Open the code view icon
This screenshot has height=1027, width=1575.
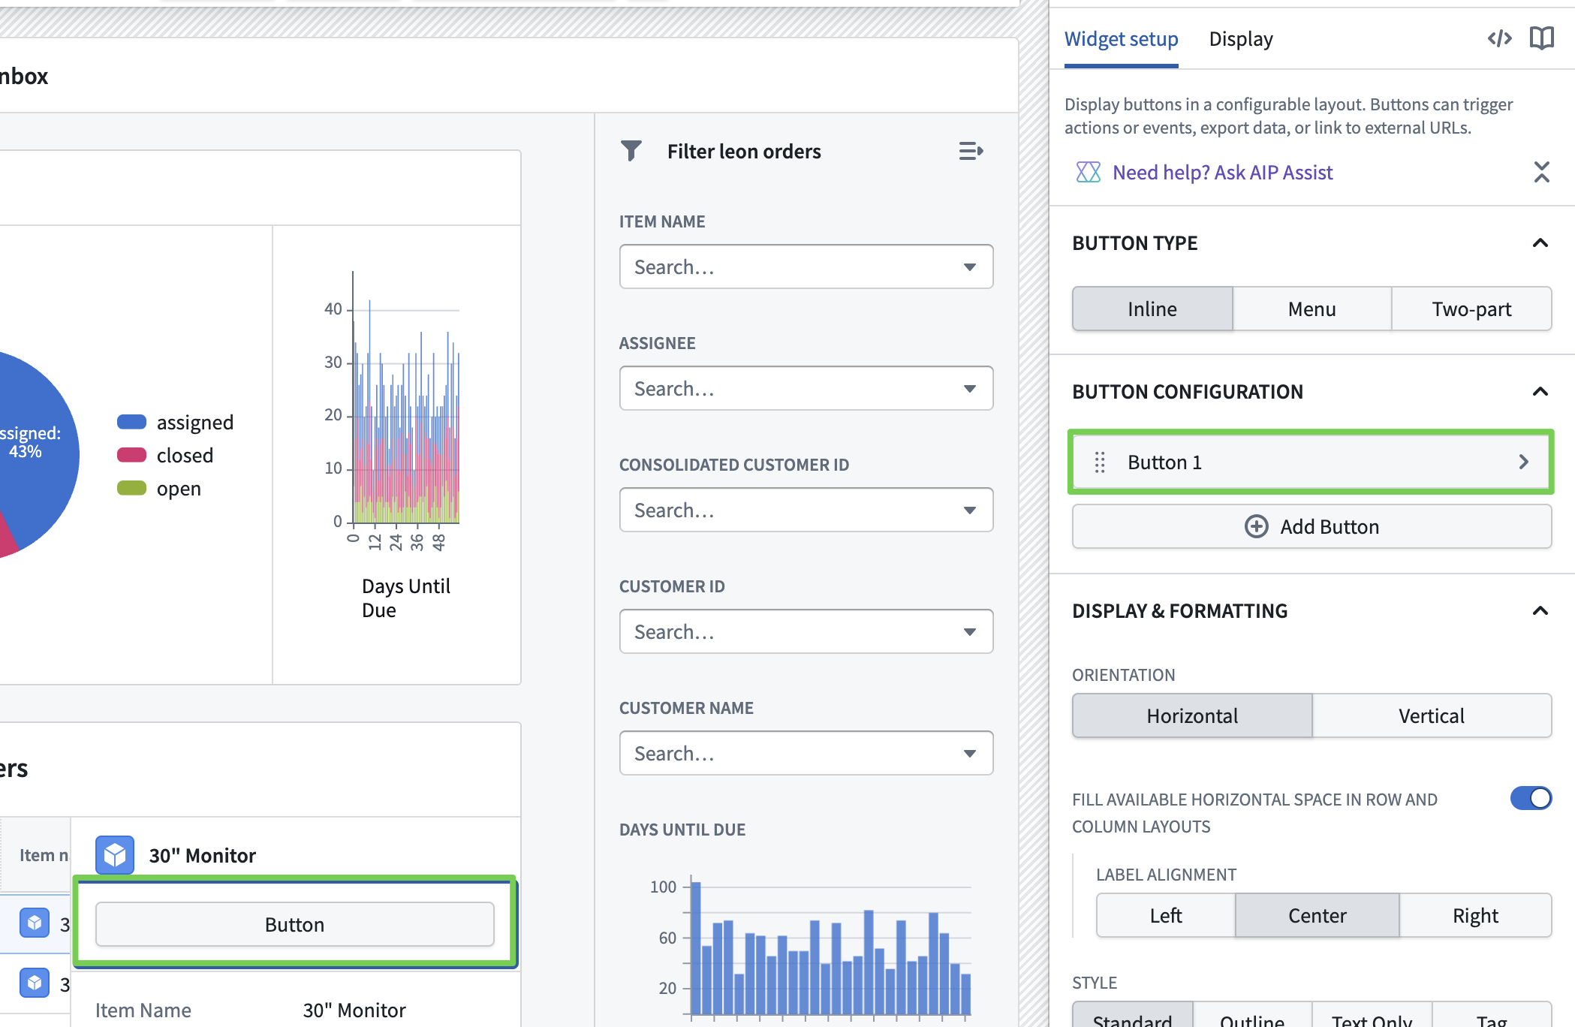[x=1499, y=38]
